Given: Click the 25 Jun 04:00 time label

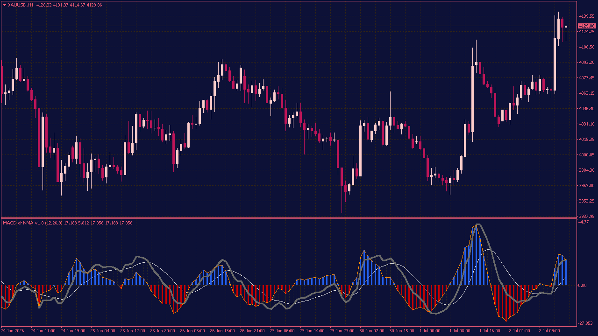Looking at the screenshot, I should pos(103,331).
